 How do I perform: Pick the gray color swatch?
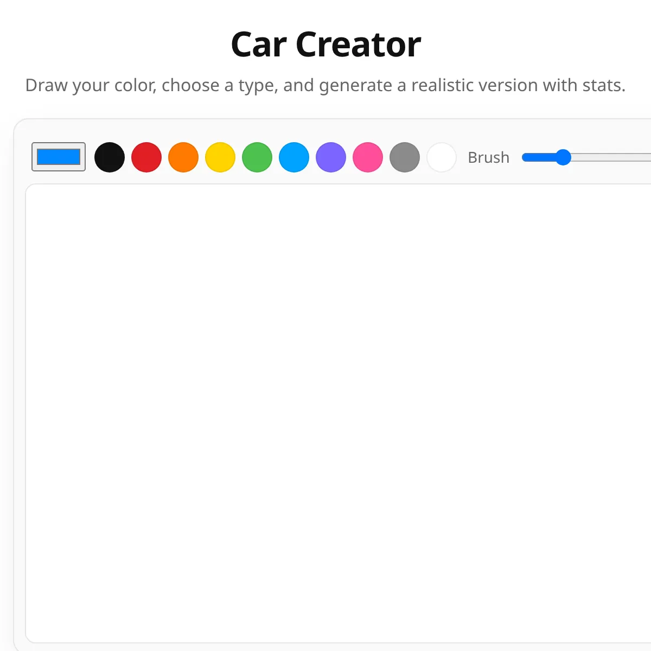[x=405, y=157]
